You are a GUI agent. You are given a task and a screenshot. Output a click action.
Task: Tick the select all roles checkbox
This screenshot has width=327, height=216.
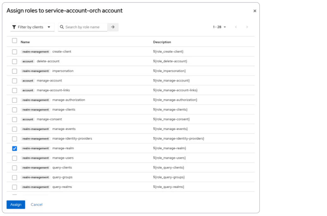pyautogui.click(x=15, y=41)
